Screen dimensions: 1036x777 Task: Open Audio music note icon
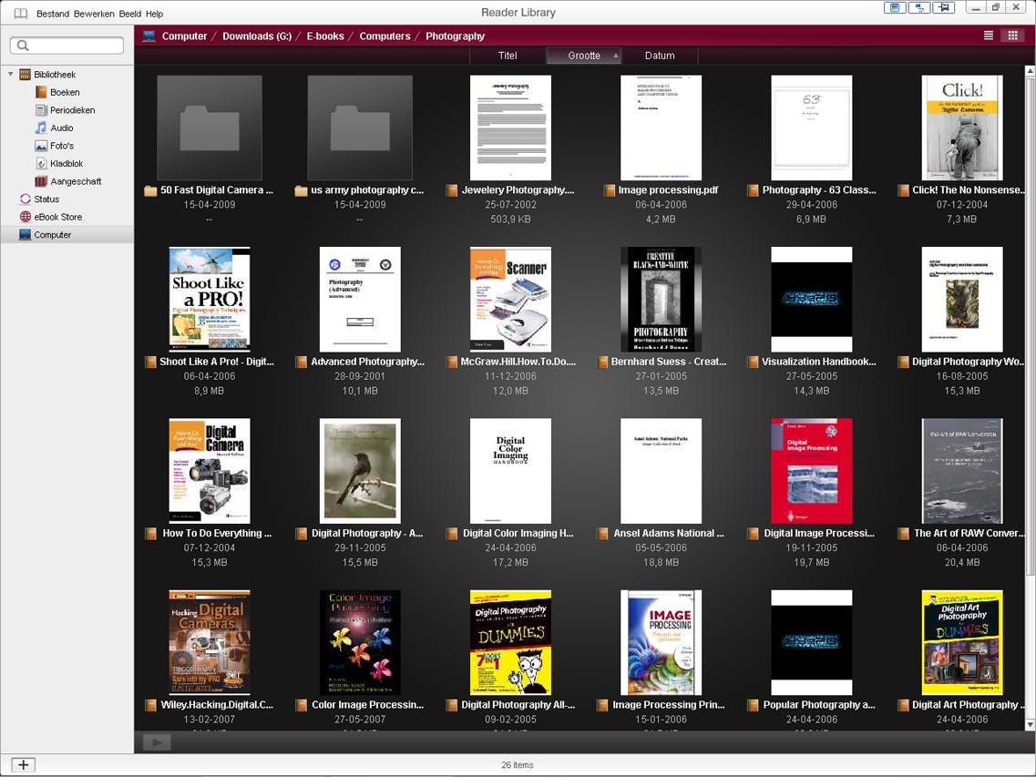click(41, 128)
